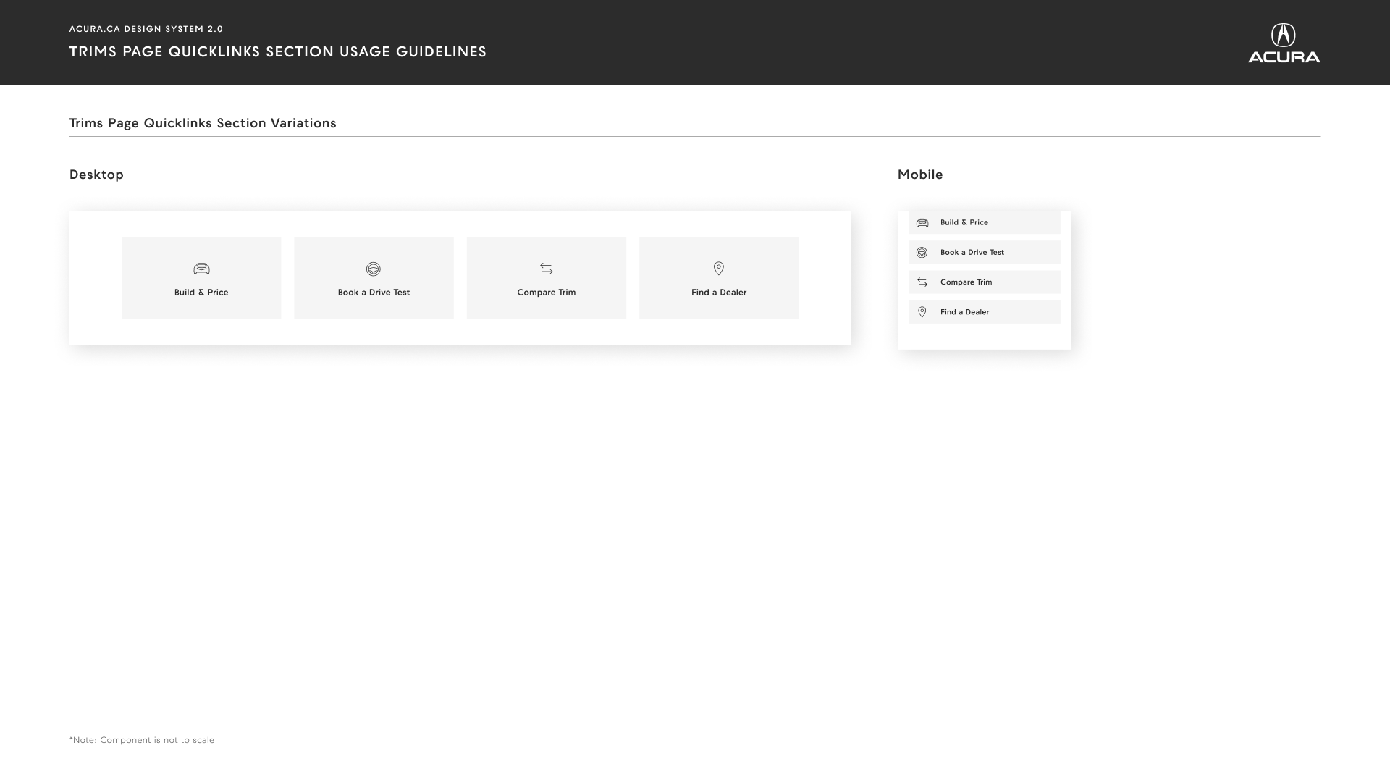Tap the mobile Book a Drive Test label
Viewport: 1390px width, 782px height.
point(972,252)
